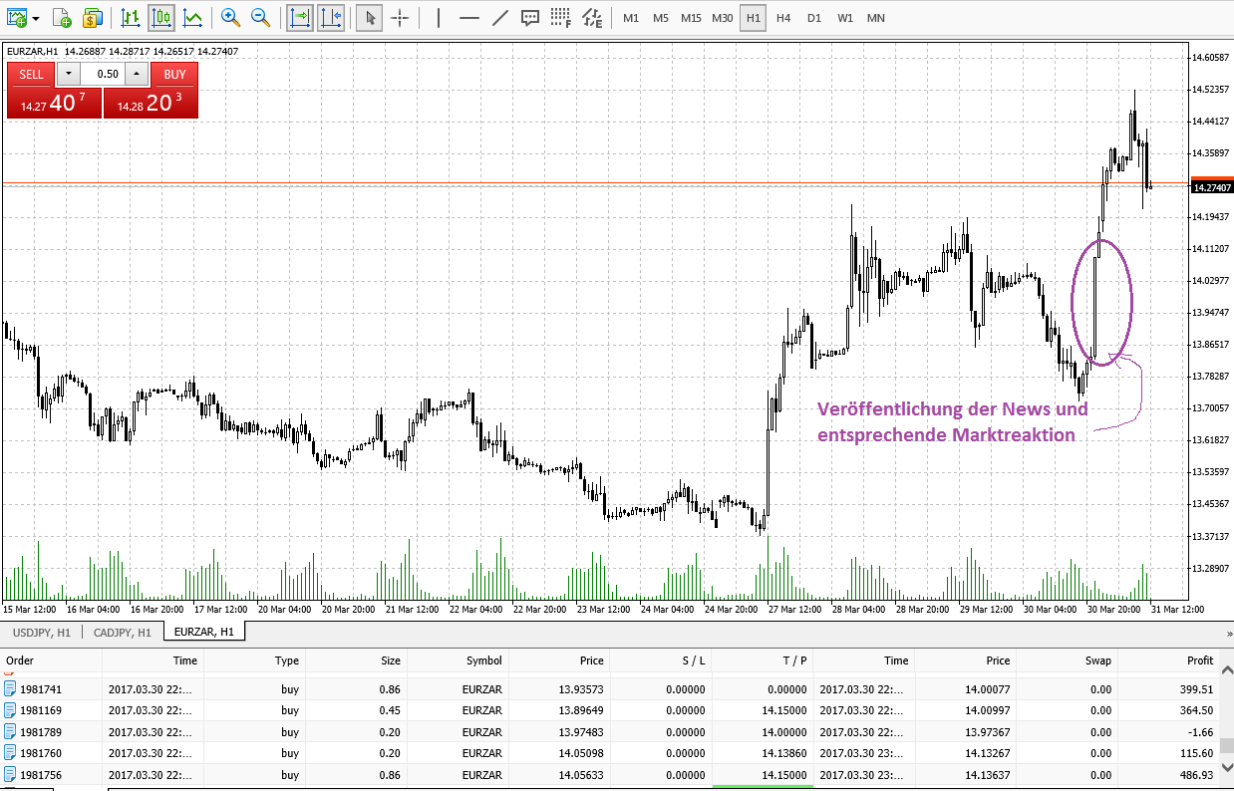Increase the trade volume with up arrow

(x=137, y=74)
